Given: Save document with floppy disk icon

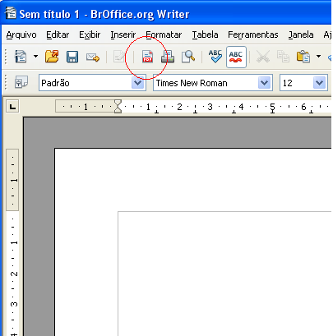Looking at the screenshot, I should pyautogui.click(x=72, y=57).
